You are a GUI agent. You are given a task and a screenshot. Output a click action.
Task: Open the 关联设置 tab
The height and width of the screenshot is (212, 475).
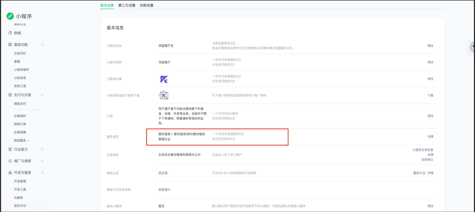tap(146, 5)
